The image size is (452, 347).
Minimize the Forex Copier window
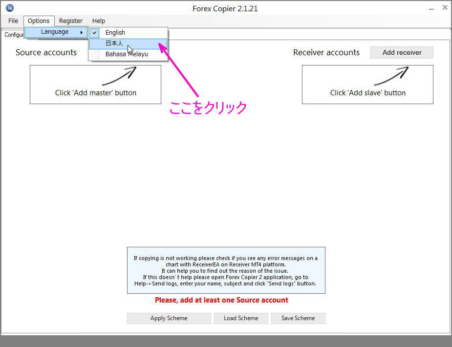pyautogui.click(x=431, y=8)
